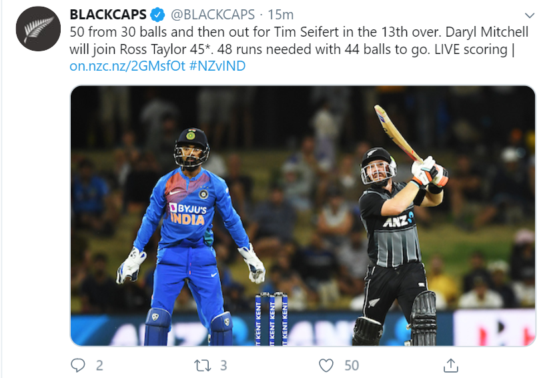Open the share tweet icon
Image resolution: width=541 pixels, height=378 pixels.
(450, 365)
